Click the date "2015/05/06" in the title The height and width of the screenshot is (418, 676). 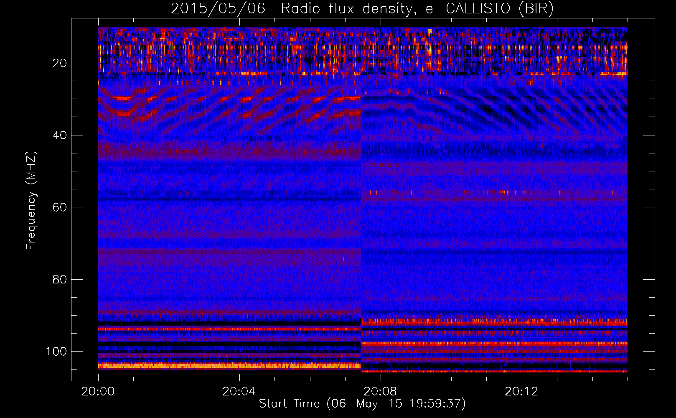tap(218, 9)
